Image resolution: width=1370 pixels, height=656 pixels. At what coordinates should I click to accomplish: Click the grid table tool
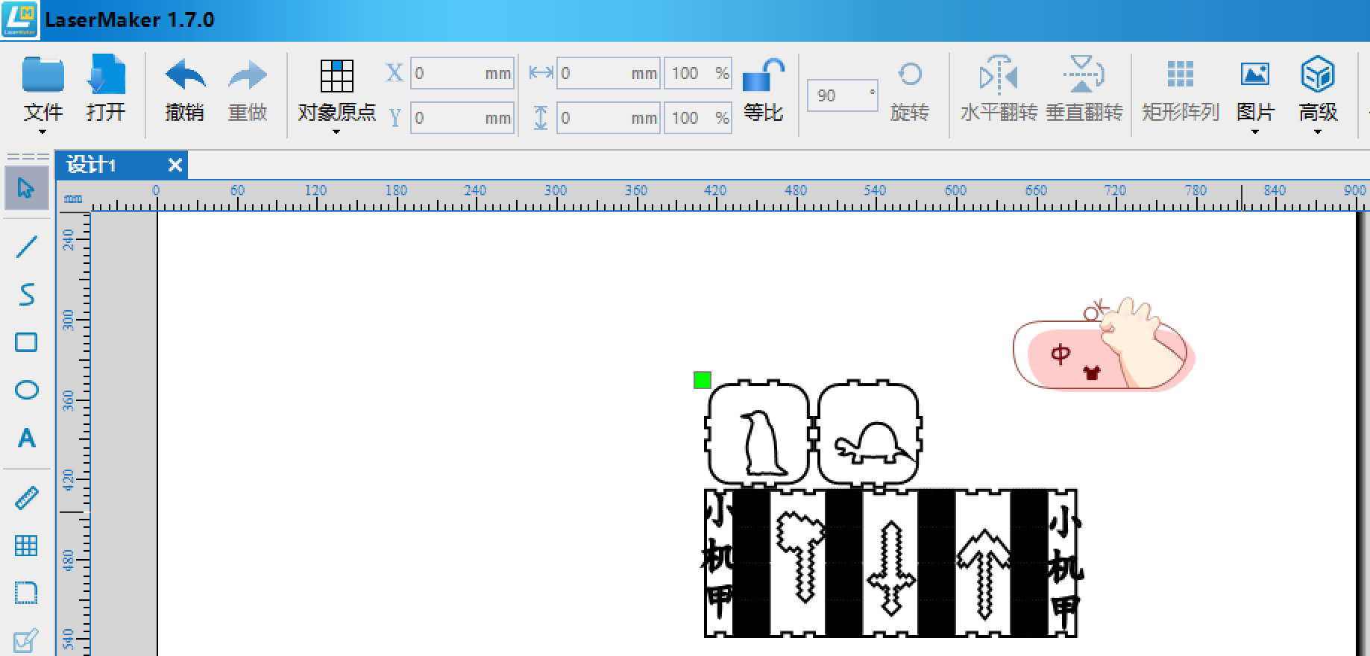pyautogui.click(x=26, y=546)
